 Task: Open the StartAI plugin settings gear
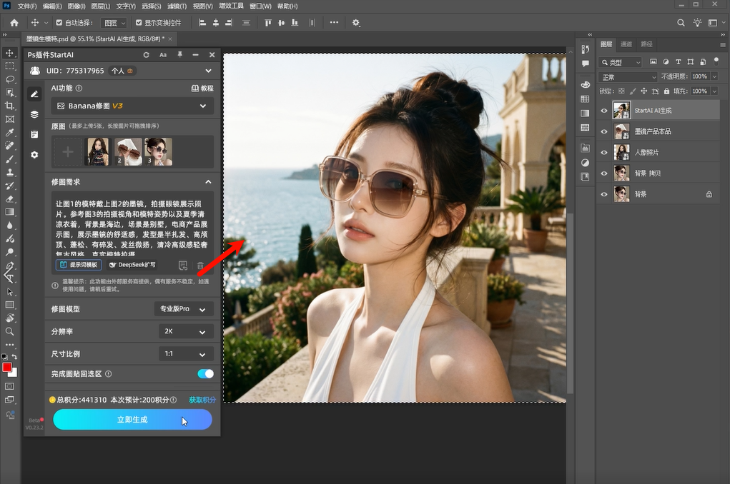click(34, 155)
